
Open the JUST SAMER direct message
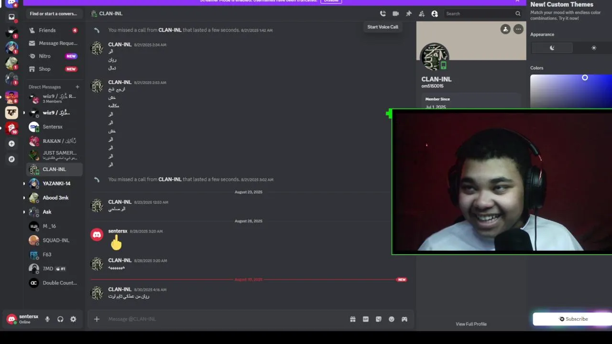point(54,155)
